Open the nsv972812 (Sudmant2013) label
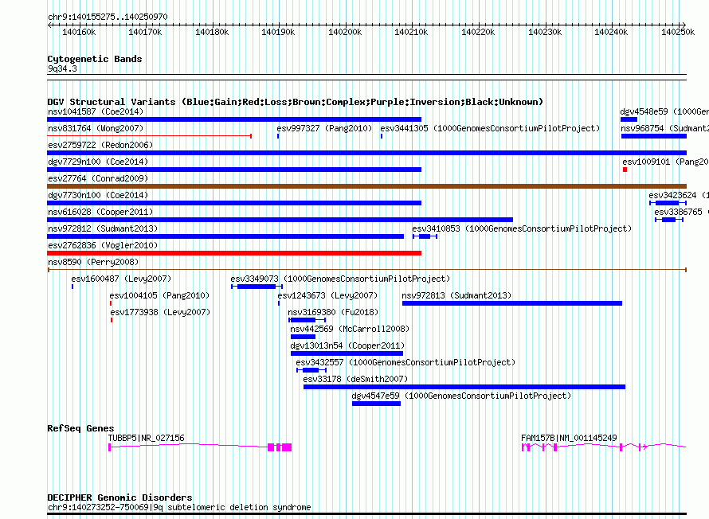Viewport: 709px width, 519px height. (x=103, y=228)
